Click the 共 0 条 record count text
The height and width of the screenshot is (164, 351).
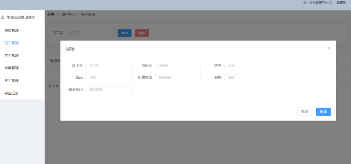(54, 86)
